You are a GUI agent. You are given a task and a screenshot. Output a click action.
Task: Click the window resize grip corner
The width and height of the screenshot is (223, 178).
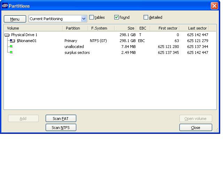pyautogui.click(x=216, y=130)
